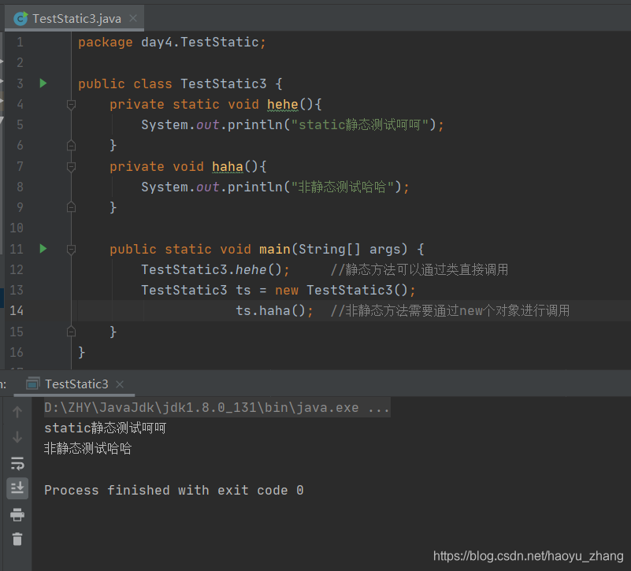
Task: Click the ts.haha() call on line 14
Action: click(274, 310)
